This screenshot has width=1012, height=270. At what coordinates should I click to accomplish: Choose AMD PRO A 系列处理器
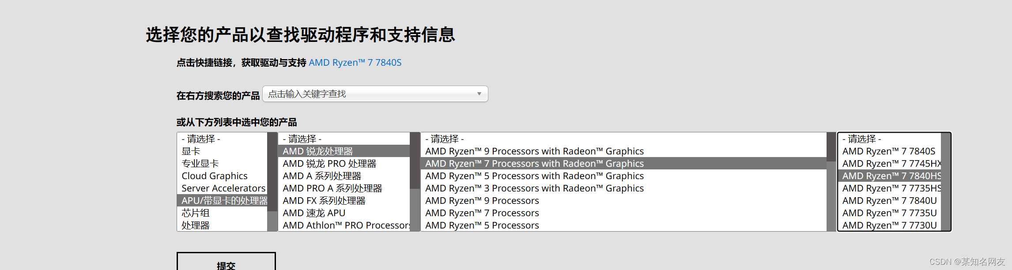[x=344, y=188]
